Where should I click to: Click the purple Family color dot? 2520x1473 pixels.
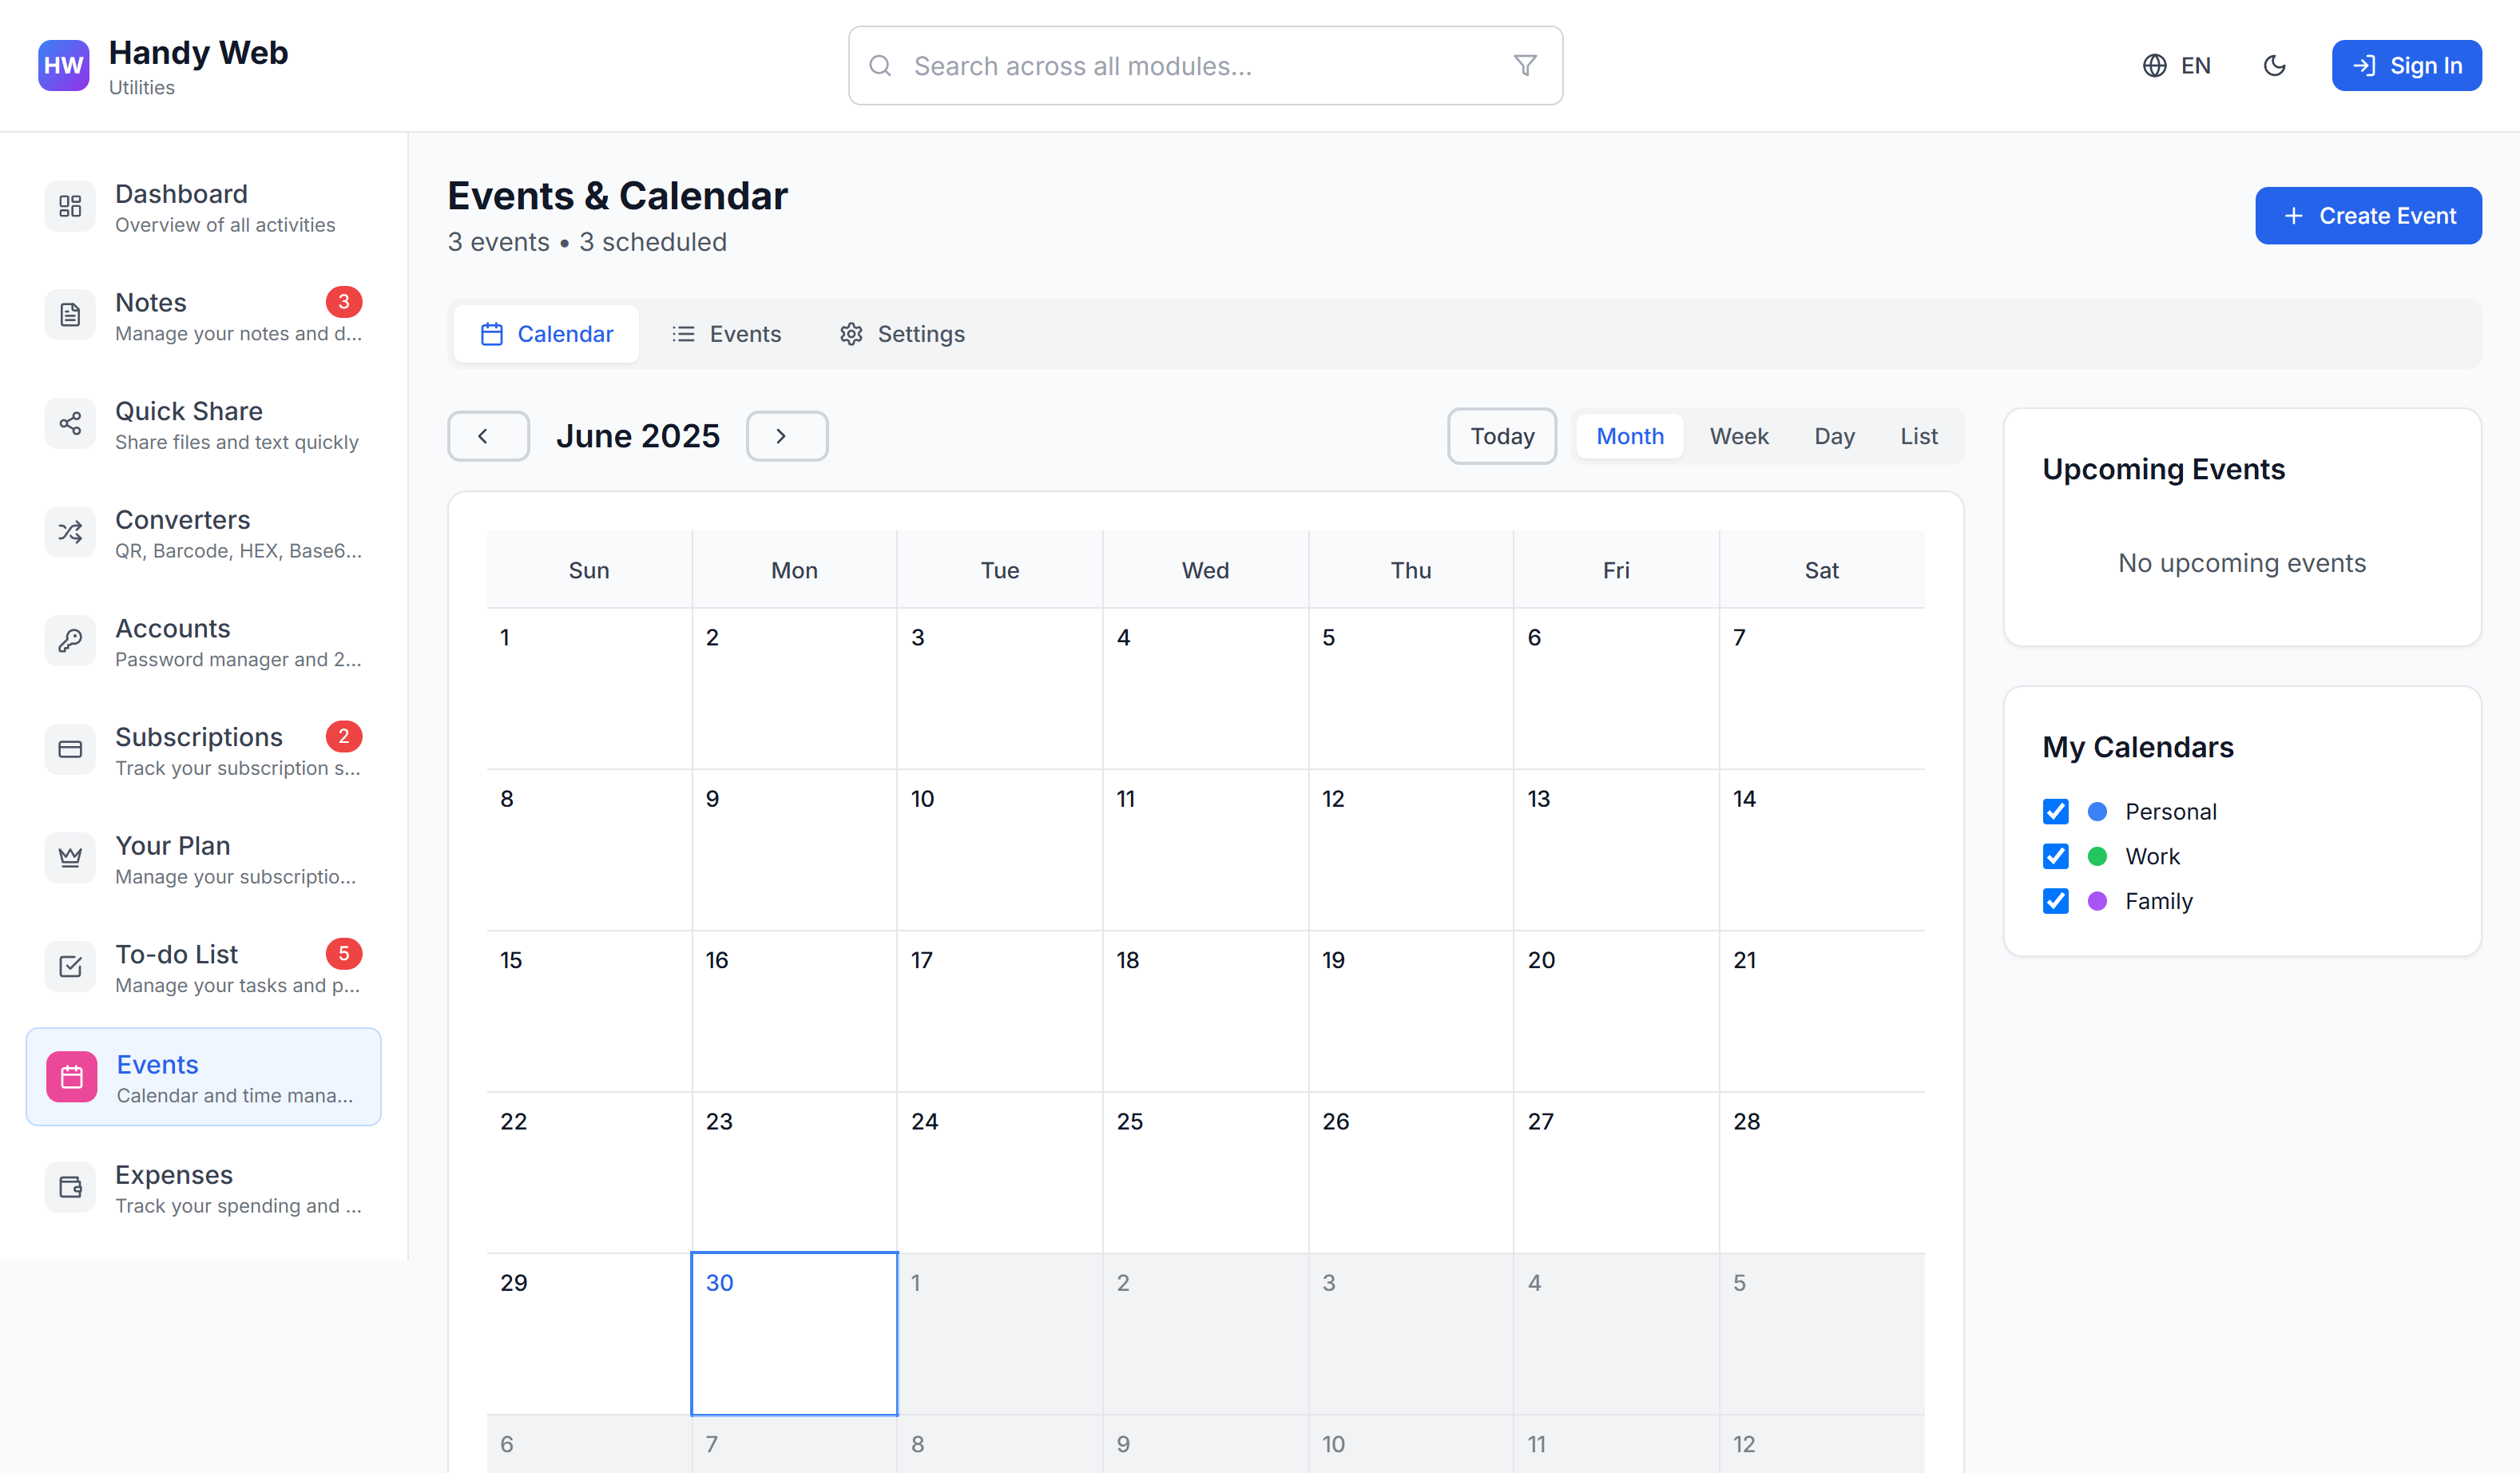tap(2097, 901)
